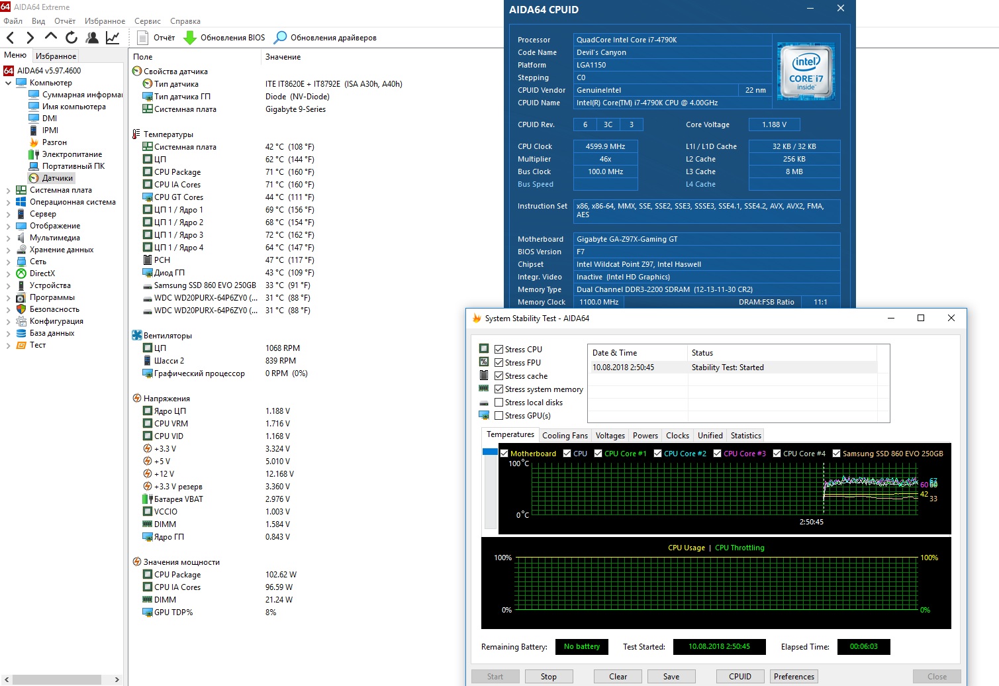Select the Мультимедиа speaker icon item
This screenshot has width=999, height=686.
pos(21,238)
